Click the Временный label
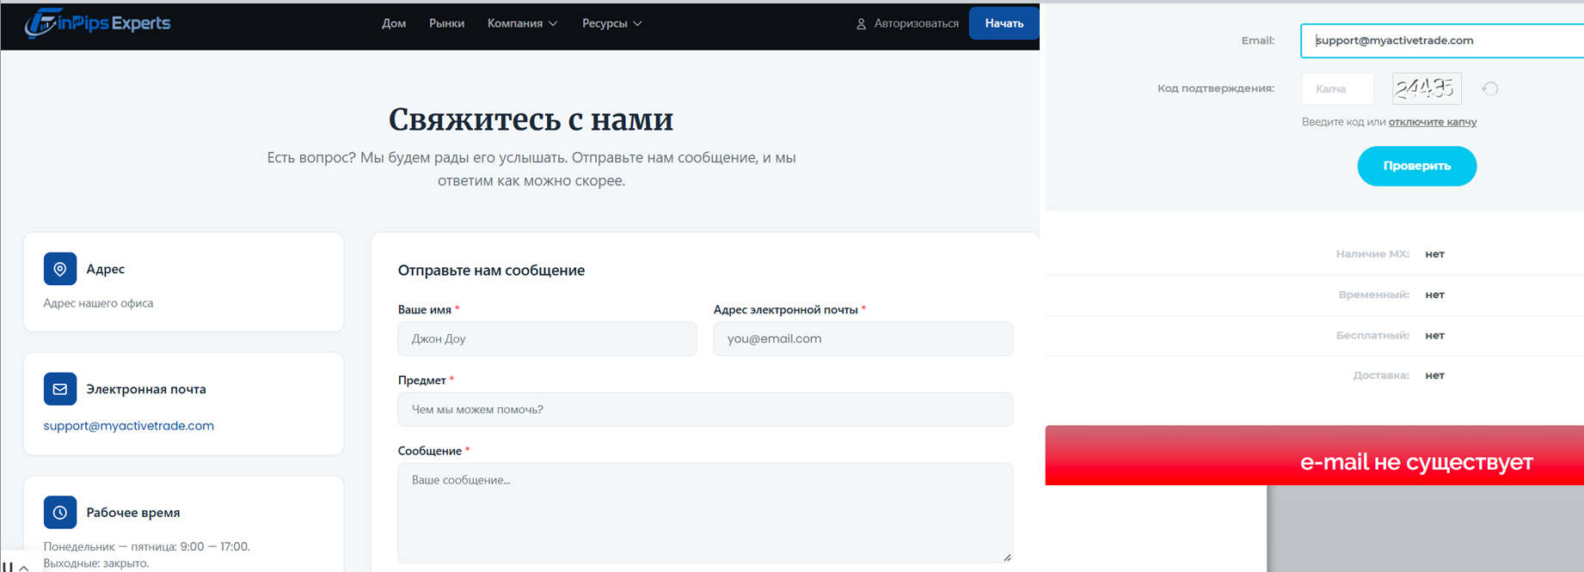Image resolution: width=1584 pixels, height=572 pixels. 1373,295
